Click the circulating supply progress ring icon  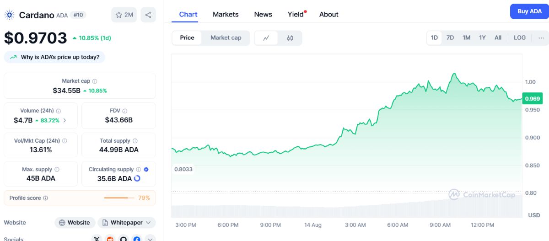(137, 178)
